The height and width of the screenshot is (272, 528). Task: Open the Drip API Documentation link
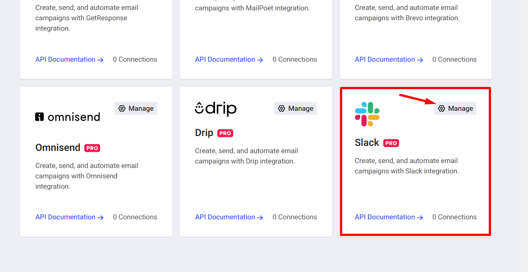point(225,217)
